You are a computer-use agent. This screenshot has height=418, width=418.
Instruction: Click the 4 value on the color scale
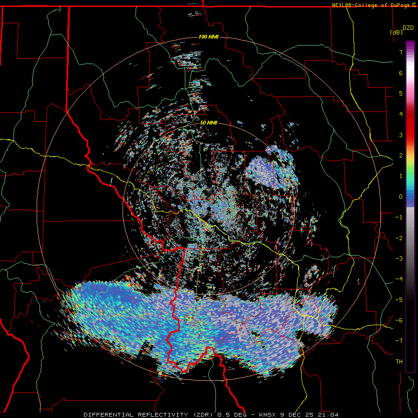401,114
